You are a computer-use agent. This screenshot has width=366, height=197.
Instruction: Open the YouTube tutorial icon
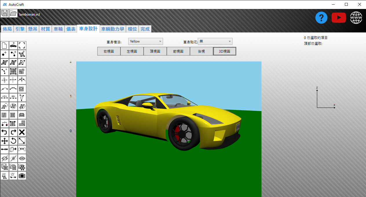[x=338, y=18]
